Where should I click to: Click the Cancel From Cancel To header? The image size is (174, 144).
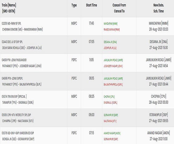pyautogui.click(x=119, y=8)
